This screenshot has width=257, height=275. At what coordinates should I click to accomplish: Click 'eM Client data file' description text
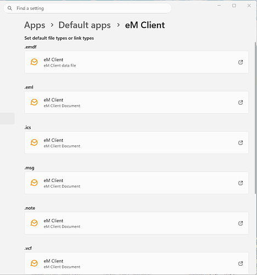[60, 65]
